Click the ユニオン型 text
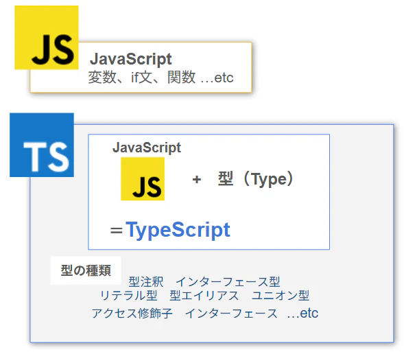 click(x=281, y=296)
